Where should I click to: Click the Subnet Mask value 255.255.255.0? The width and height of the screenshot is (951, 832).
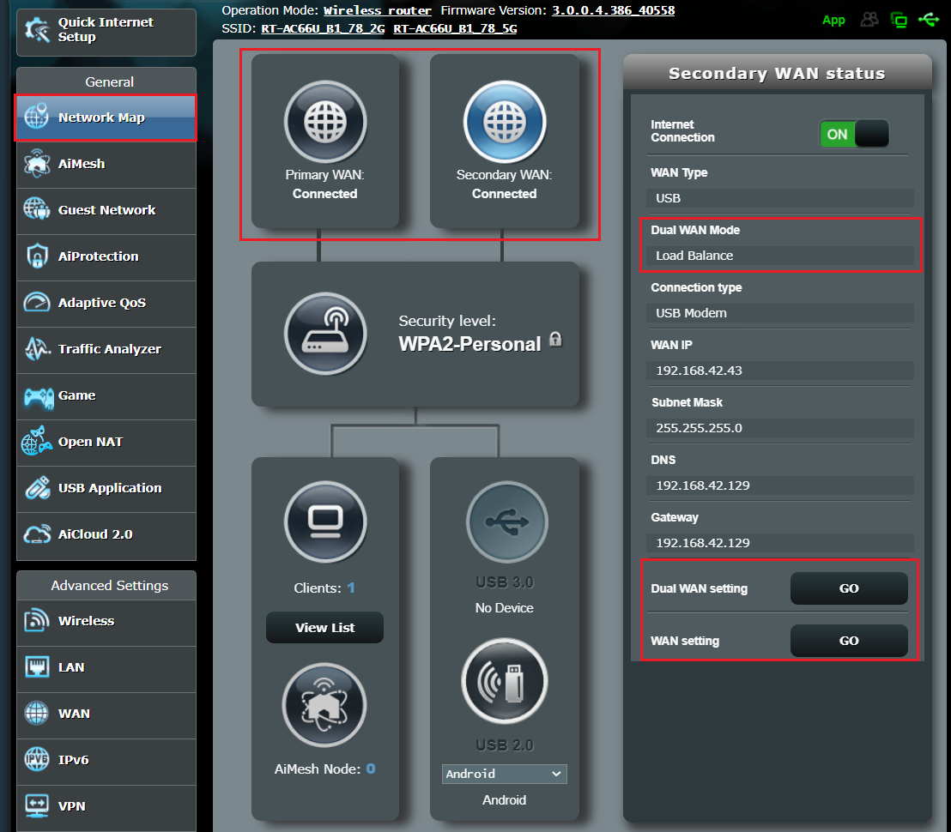pyautogui.click(x=780, y=428)
